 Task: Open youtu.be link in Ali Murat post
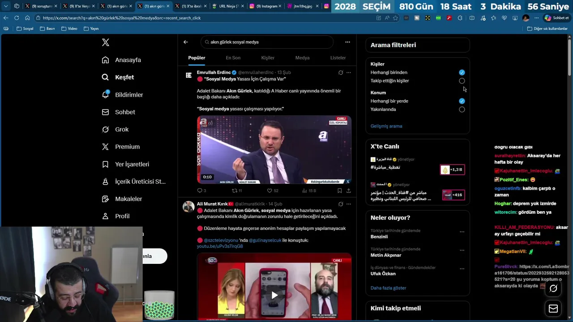point(220,246)
